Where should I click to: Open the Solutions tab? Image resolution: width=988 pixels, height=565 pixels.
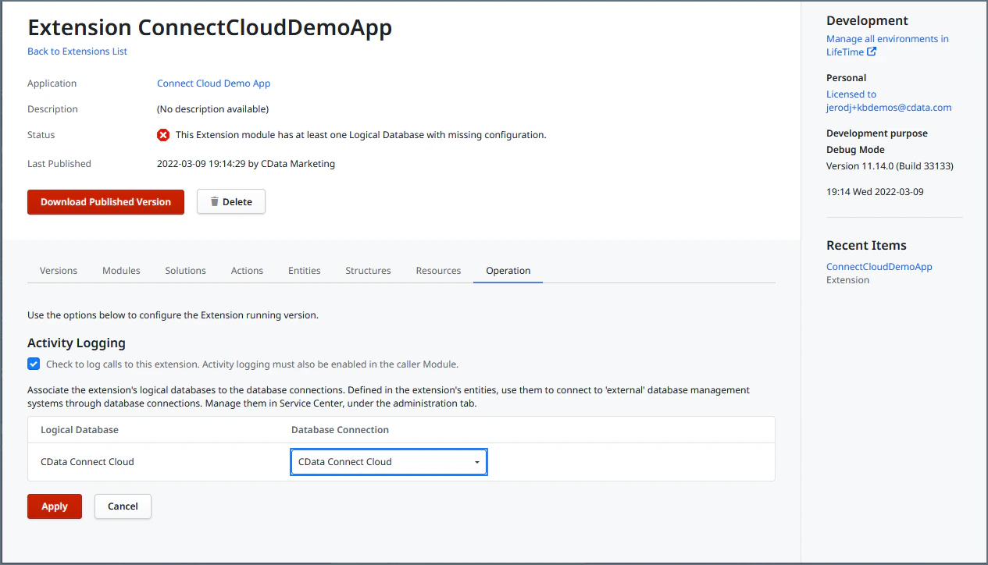[185, 271]
